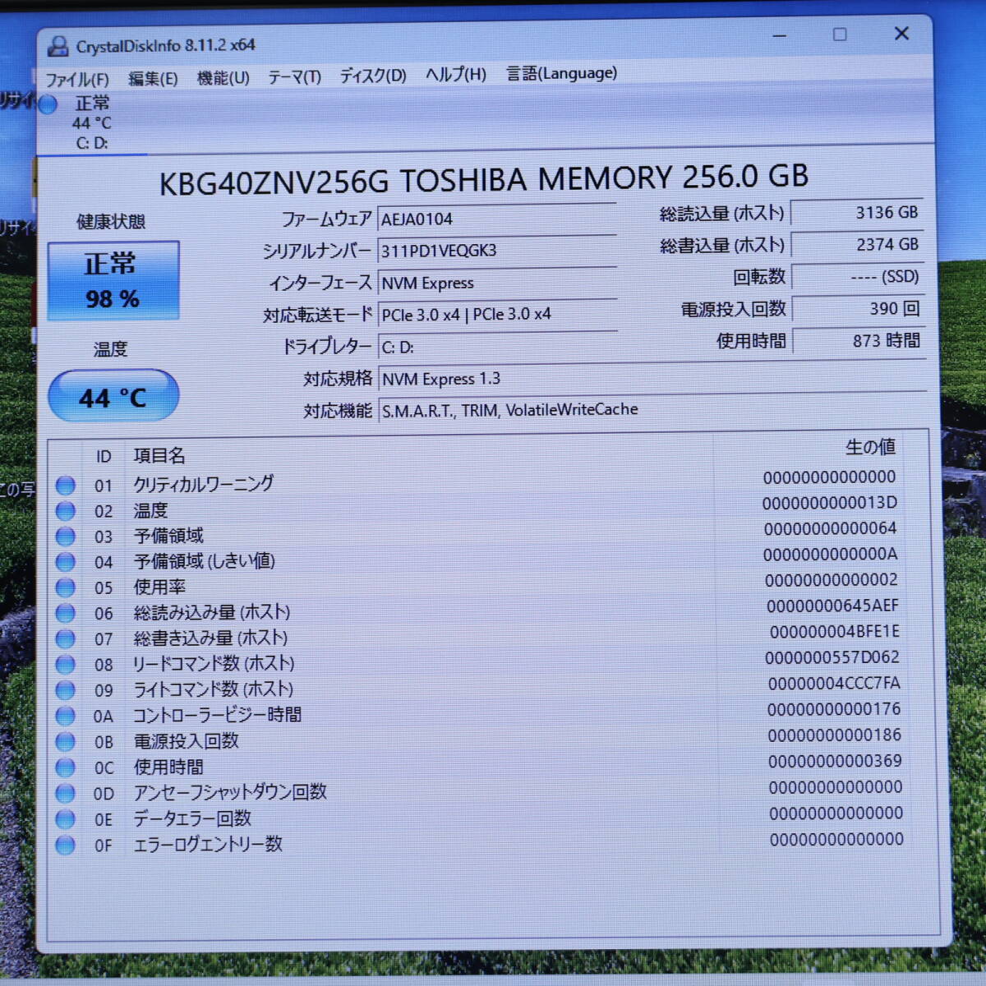Click raw value 00000000000176
This screenshot has width=986, height=986.
coord(834,709)
